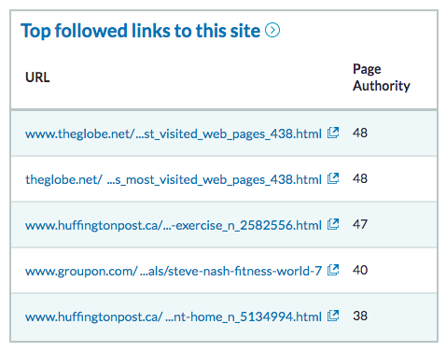
Task: Open external icon beside nt-home_n_5134994.html link
Action: point(333,316)
